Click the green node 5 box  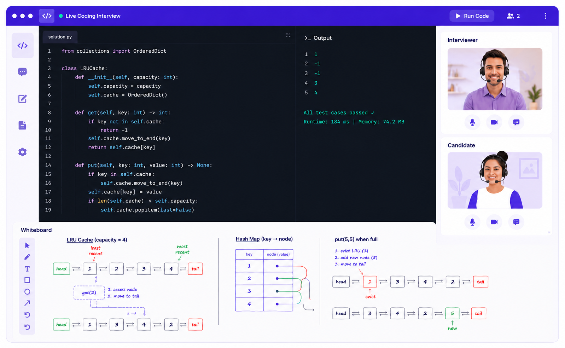point(452,313)
